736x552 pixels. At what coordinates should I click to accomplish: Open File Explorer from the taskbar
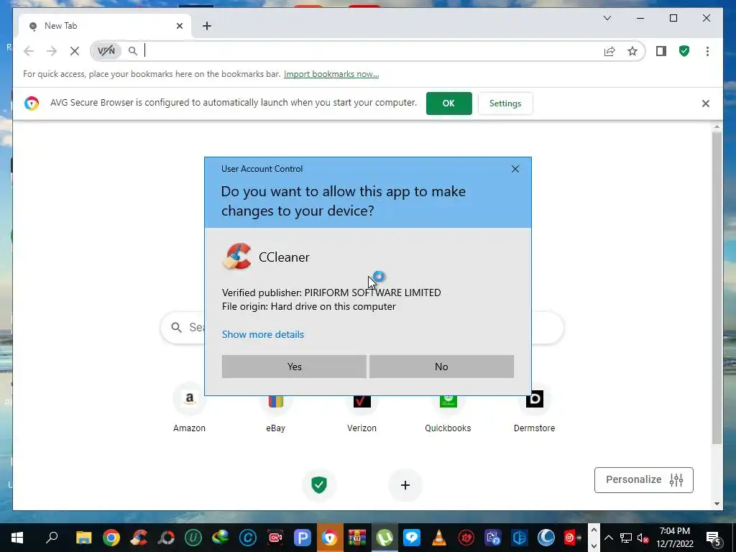(83, 538)
